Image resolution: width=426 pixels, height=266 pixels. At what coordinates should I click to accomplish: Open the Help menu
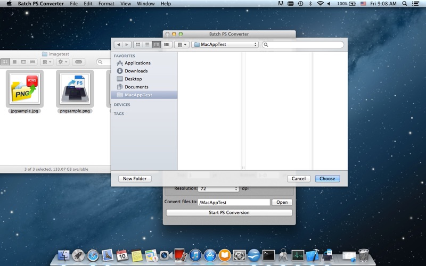[x=166, y=4]
